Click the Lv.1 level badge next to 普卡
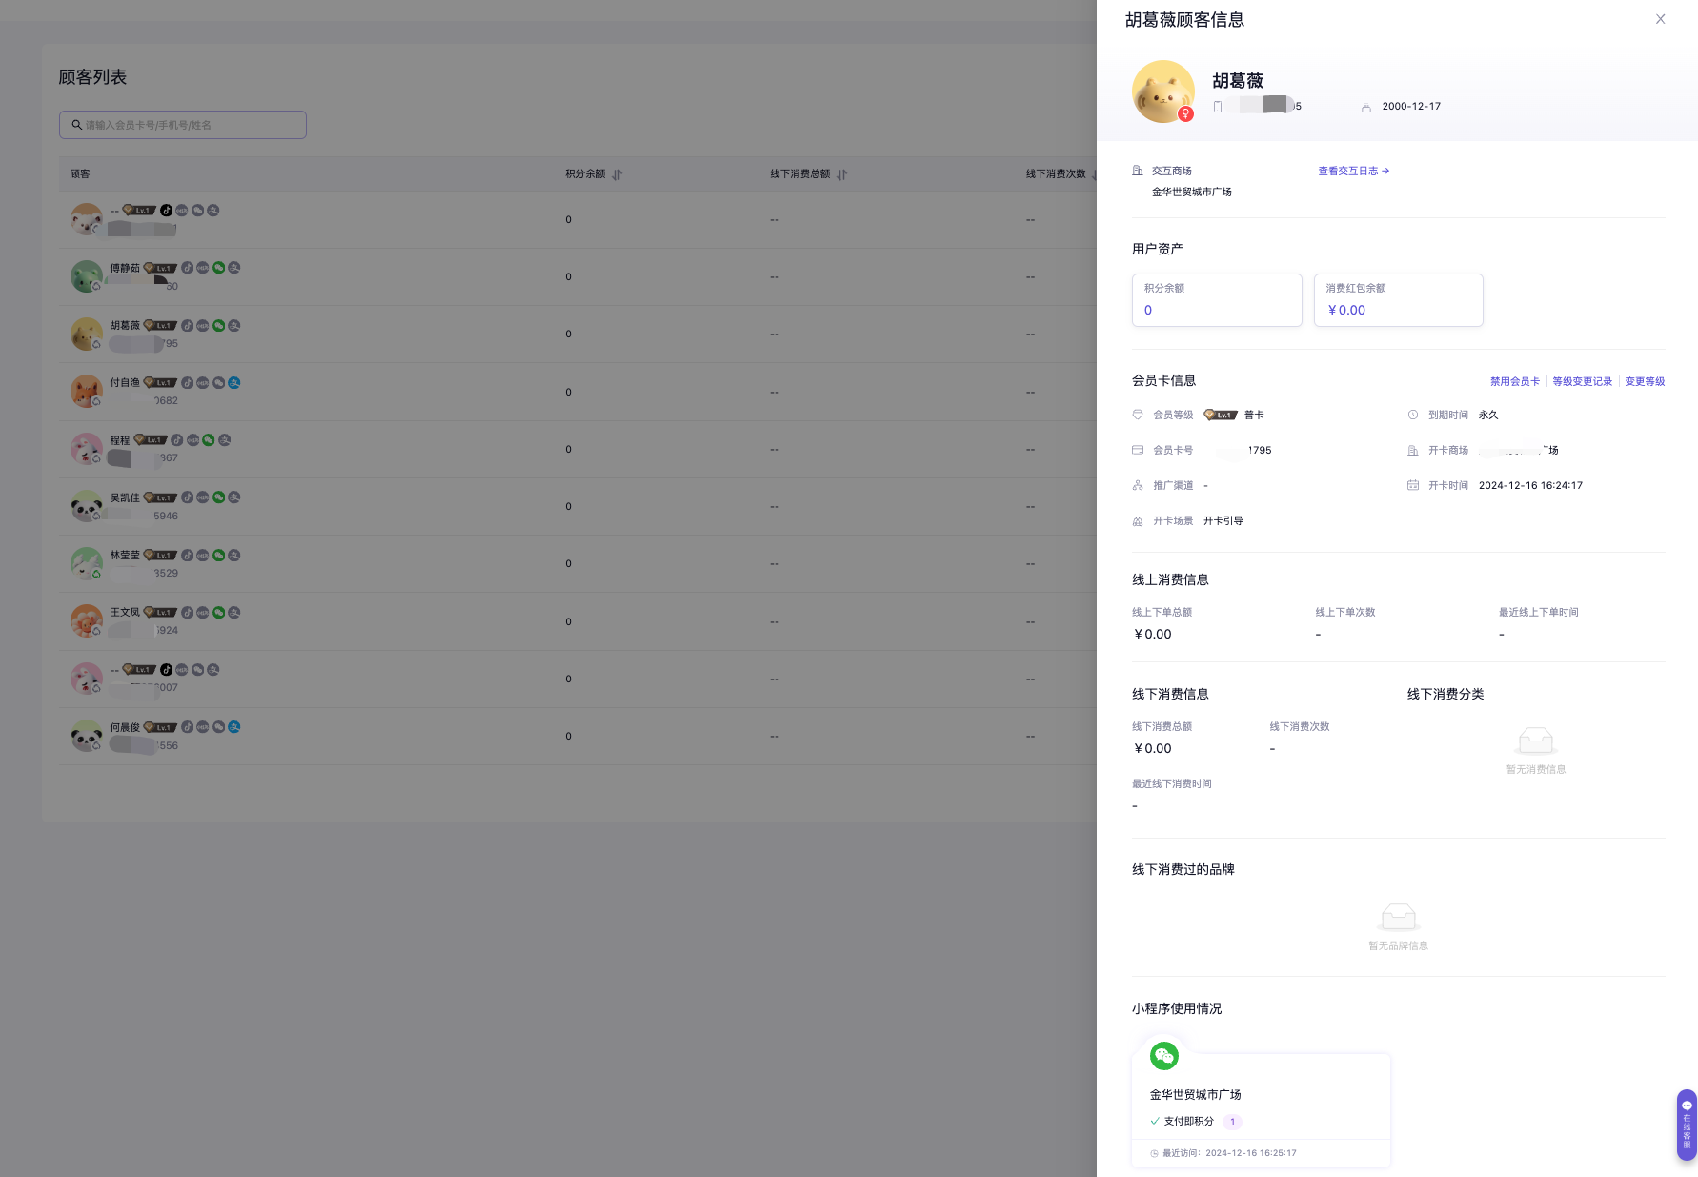Image resolution: width=1698 pixels, height=1177 pixels. (x=1221, y=416)
